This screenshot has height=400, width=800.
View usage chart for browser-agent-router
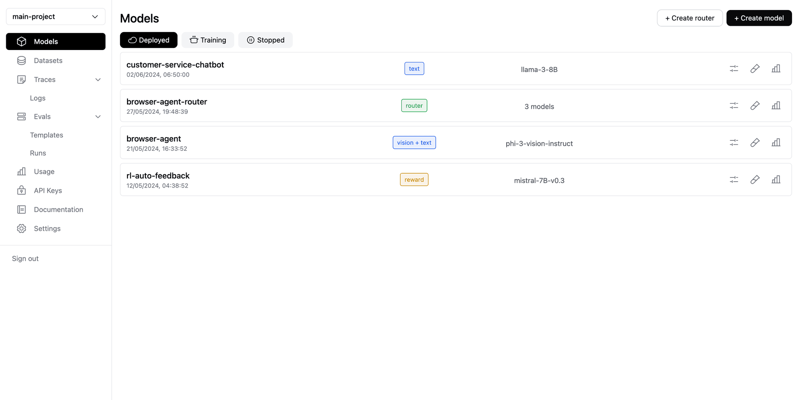[x=776, y=106]
